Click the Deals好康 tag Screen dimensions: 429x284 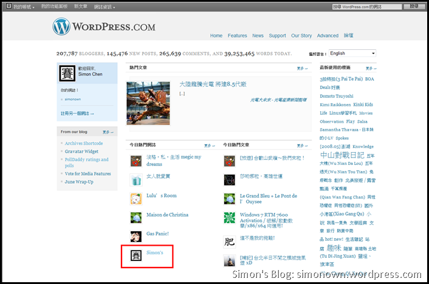[330, 88]
